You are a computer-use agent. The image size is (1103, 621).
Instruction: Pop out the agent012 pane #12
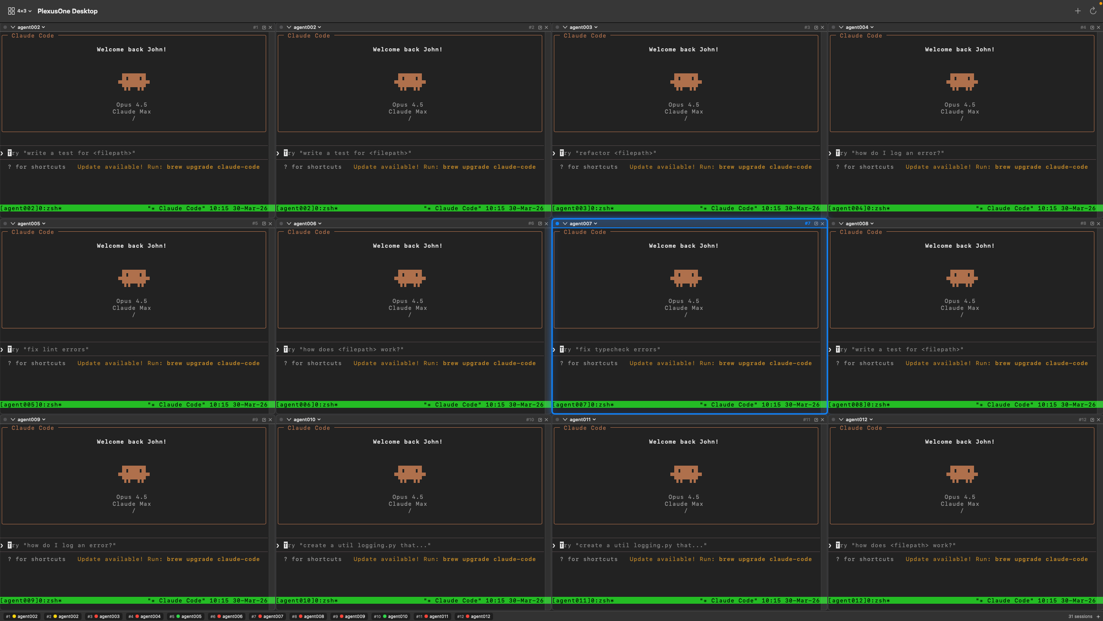point(1092,419)
